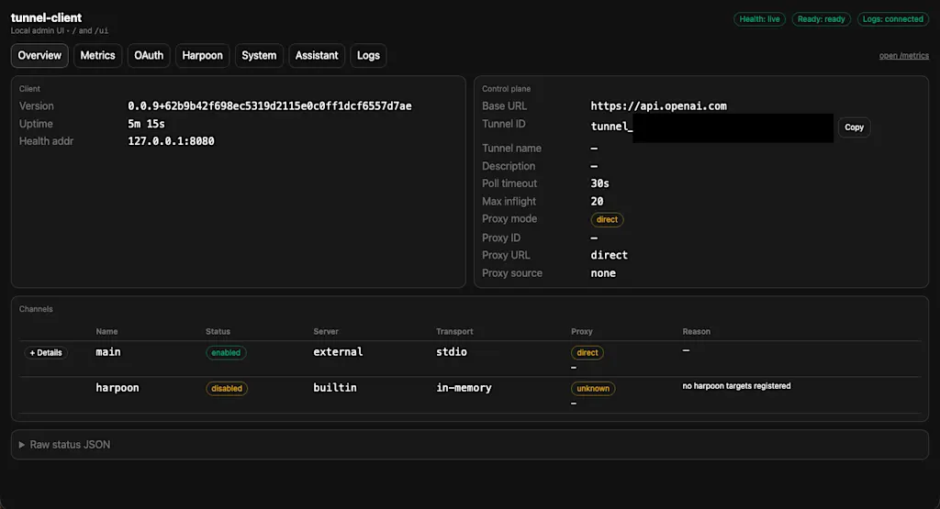Click the Proxy URL value direct
This screenshot has height=509, width=940.
click(x=610, y=255)
